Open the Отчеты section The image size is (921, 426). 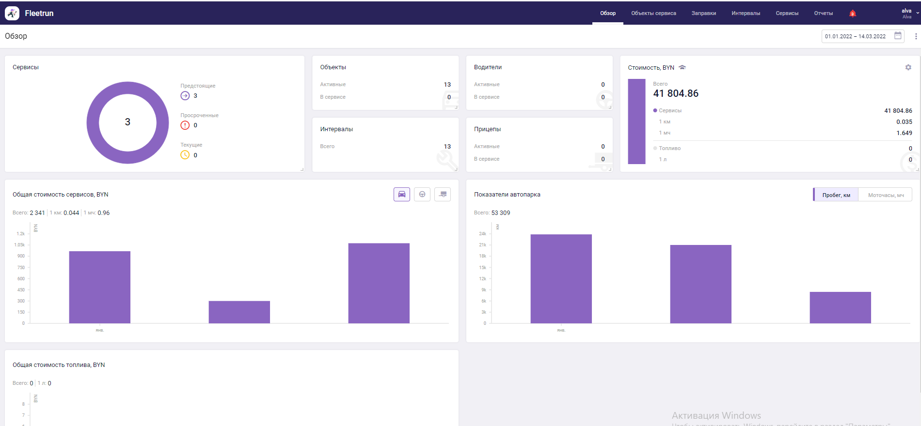[x=823, y=13]
